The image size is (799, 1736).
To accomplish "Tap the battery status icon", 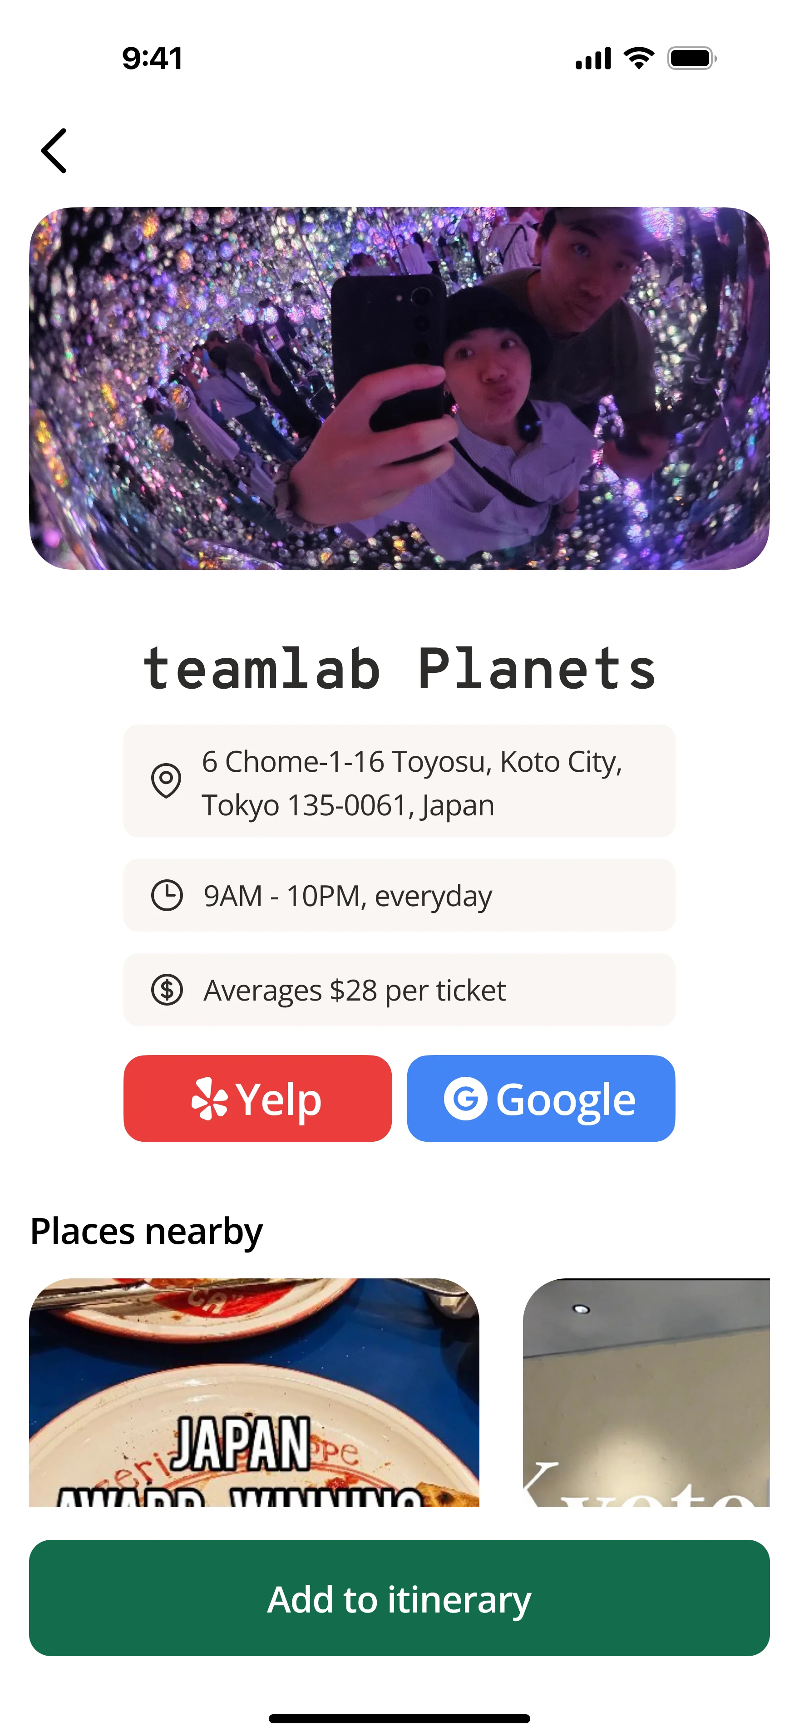I will pos(692,59).
